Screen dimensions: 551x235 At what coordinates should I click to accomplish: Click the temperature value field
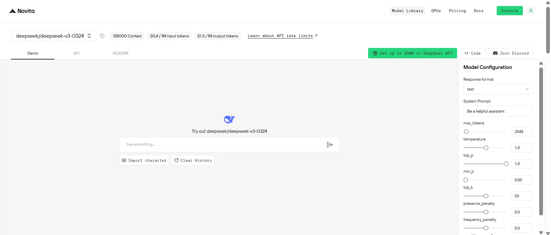(x=522, y=148)
